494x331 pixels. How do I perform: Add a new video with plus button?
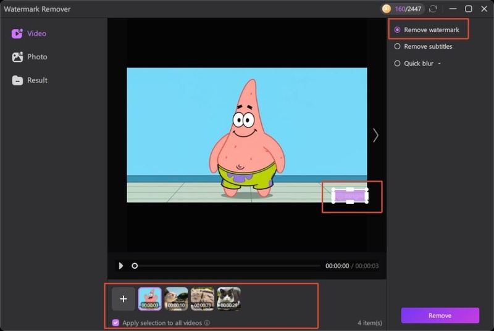point(124,298)
